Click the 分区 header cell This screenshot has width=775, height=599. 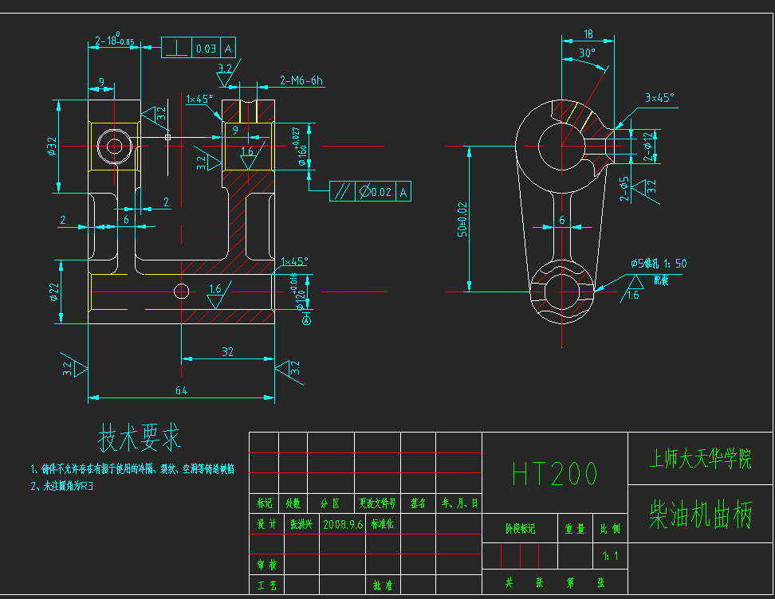point(330,503)
